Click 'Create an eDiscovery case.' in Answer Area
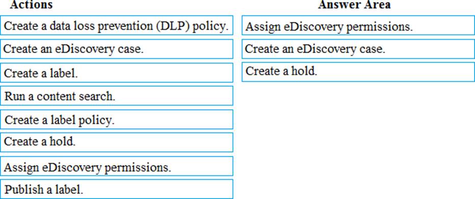 (x=358, y=49)
